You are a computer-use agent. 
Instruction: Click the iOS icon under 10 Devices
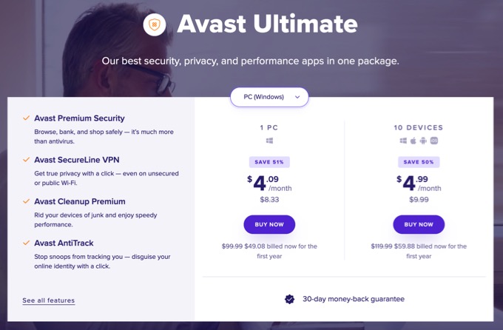point(434,141)
